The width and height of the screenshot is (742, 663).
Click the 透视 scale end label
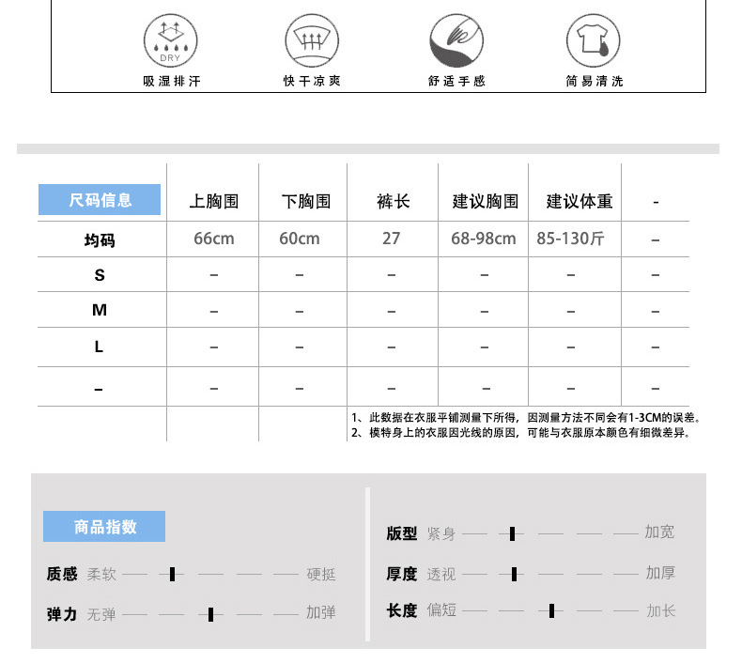pos(441,574)
